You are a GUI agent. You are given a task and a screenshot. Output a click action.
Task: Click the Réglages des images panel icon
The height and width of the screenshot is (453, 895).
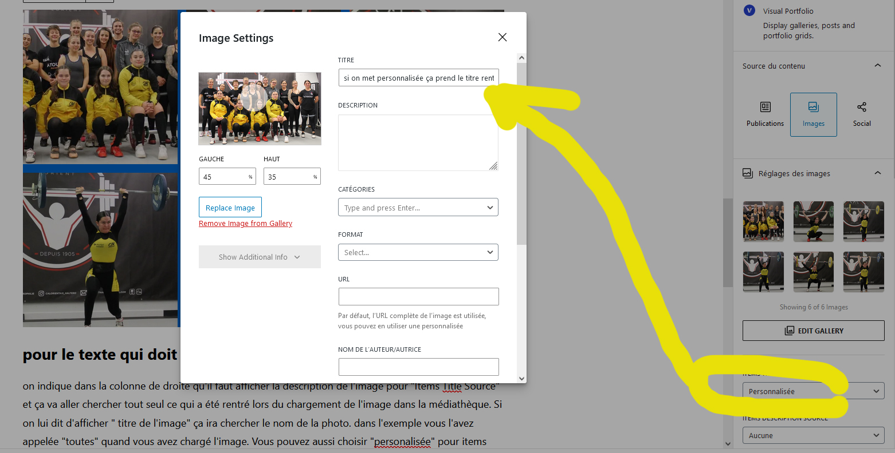748,173
